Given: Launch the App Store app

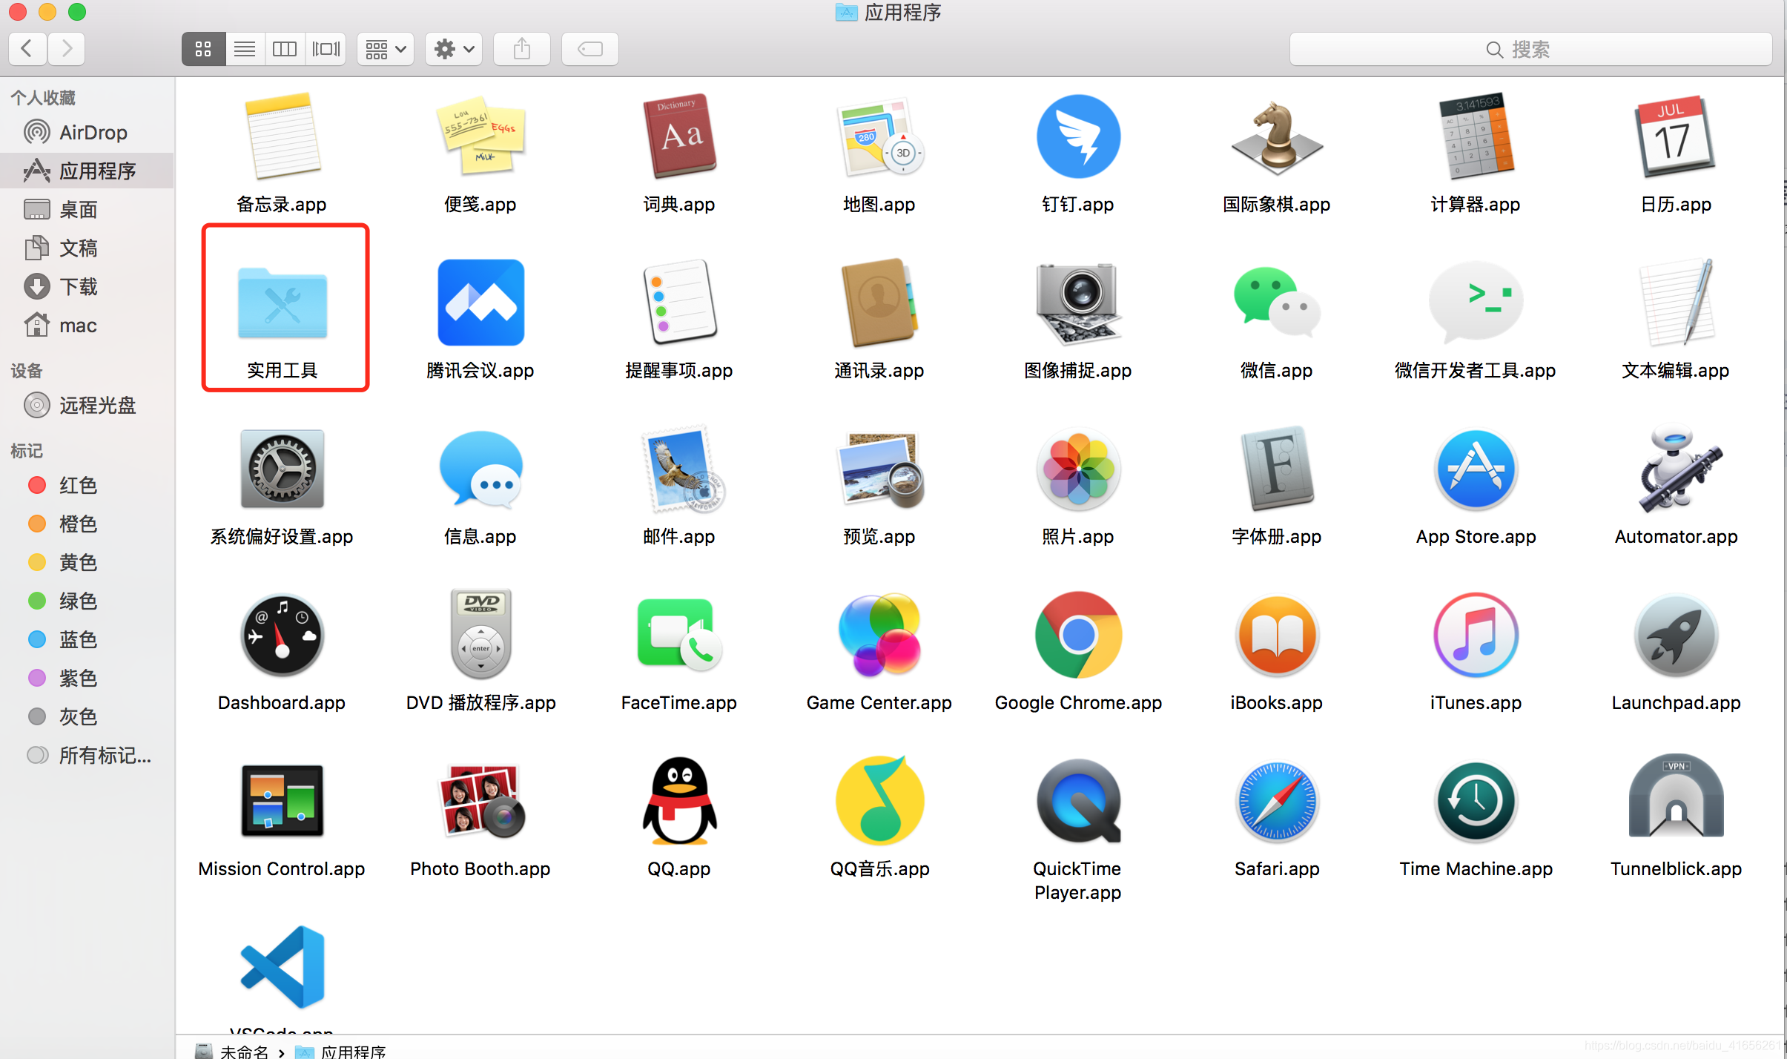Looking at the screenshot, I should [1476, 469].
